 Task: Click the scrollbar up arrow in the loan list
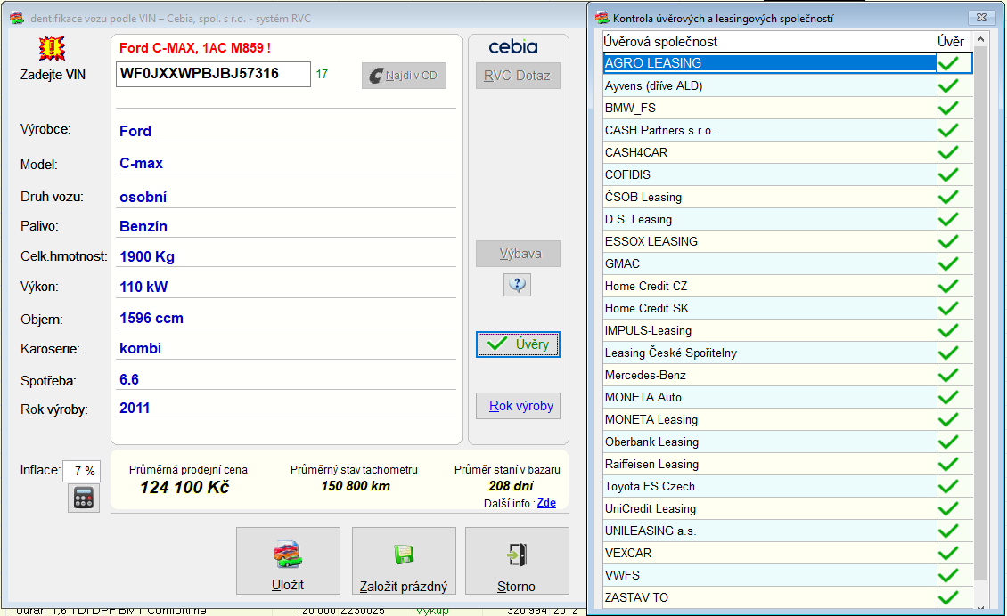980,40
